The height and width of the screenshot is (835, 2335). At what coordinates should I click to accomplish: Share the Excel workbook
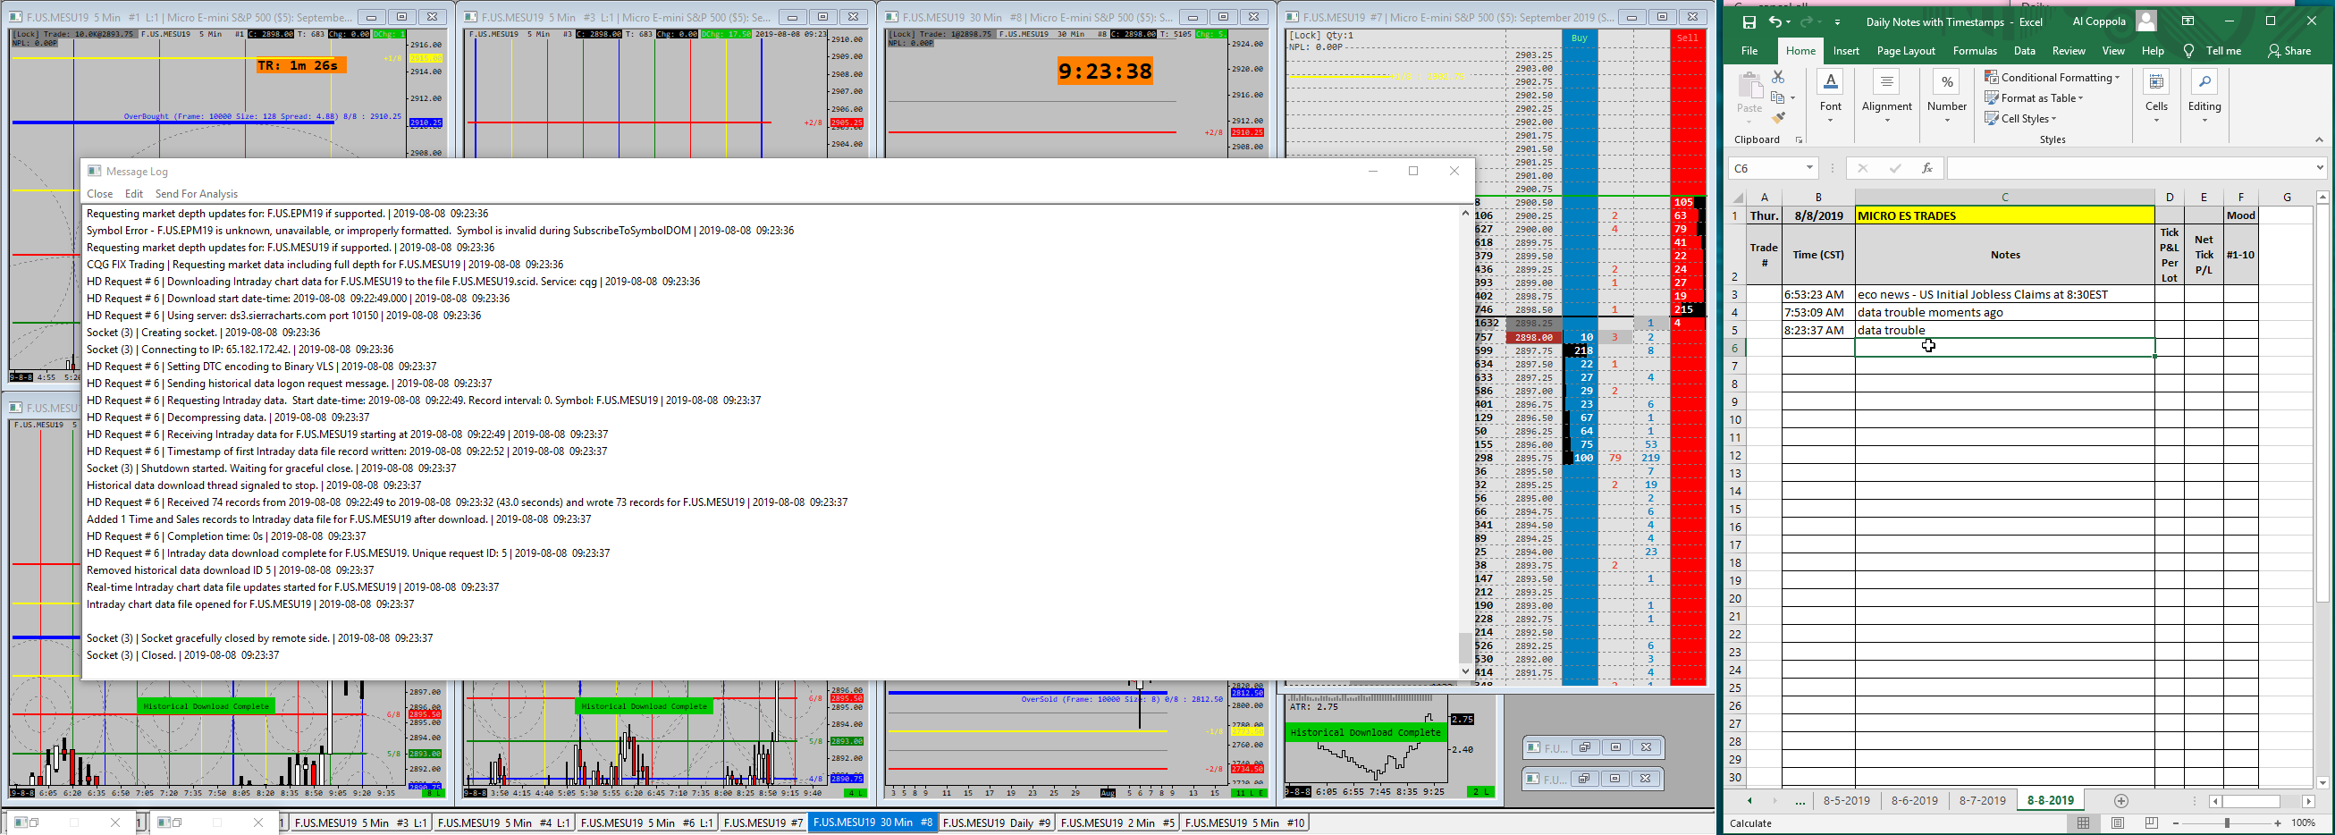pos(2289,51)
